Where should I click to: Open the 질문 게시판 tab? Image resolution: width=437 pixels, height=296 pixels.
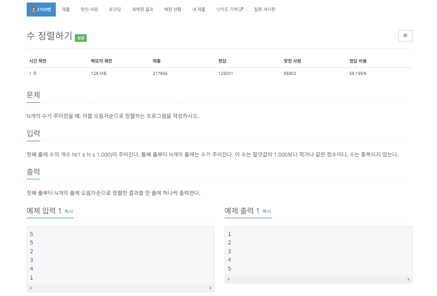(x=264, y=9)
